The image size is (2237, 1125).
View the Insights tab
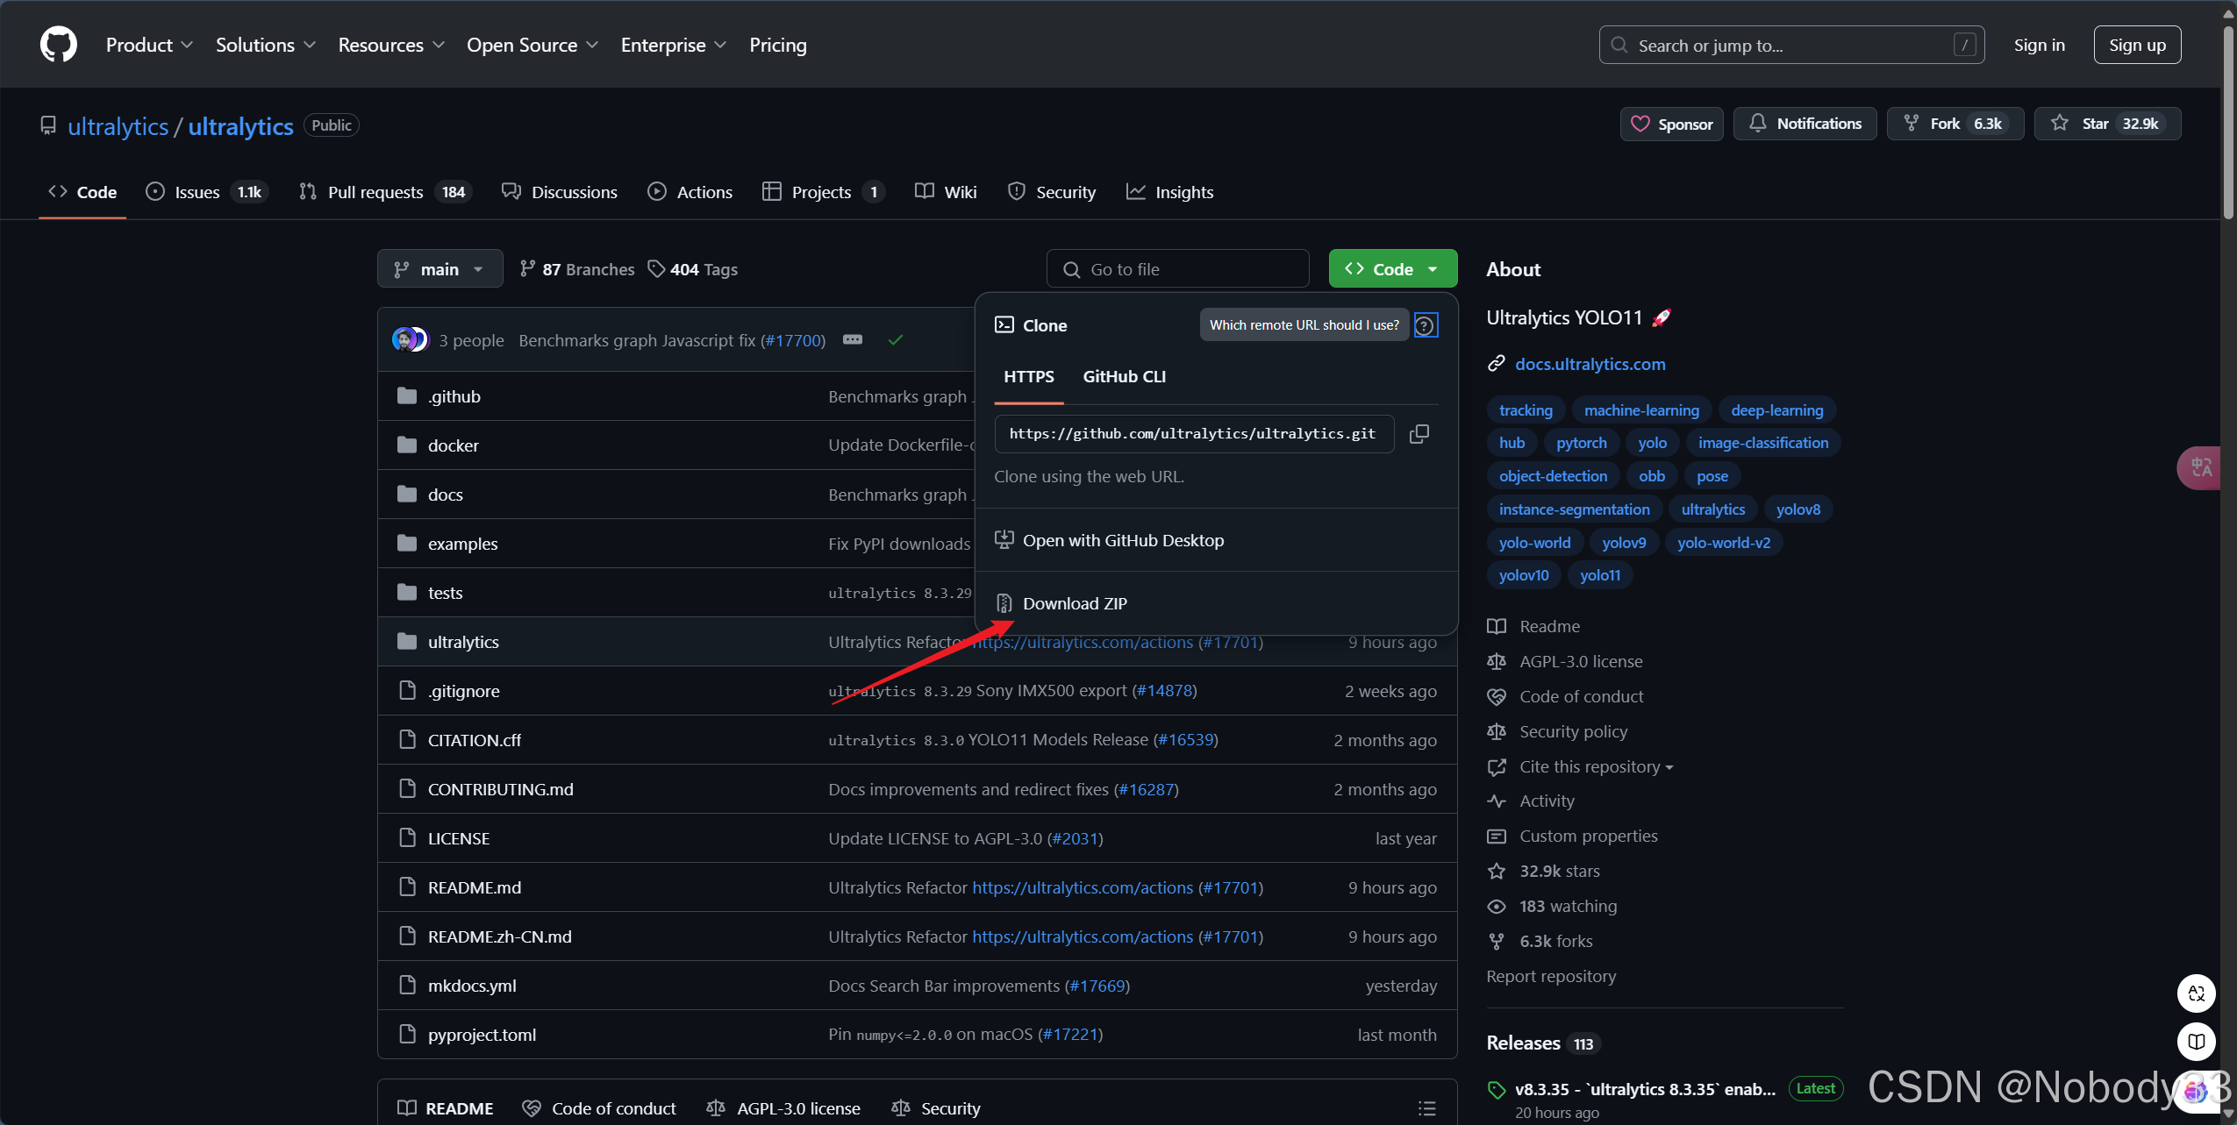[x=1169, y=192]
